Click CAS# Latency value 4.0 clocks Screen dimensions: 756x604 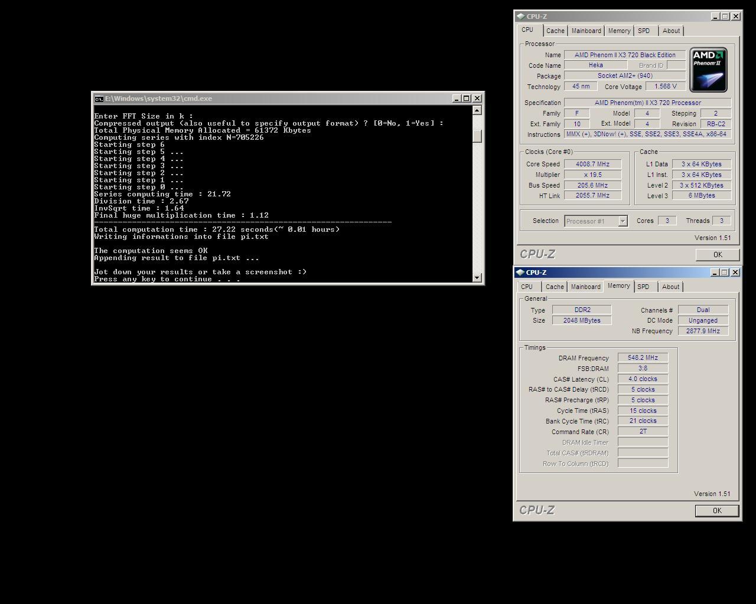(643, 379)
